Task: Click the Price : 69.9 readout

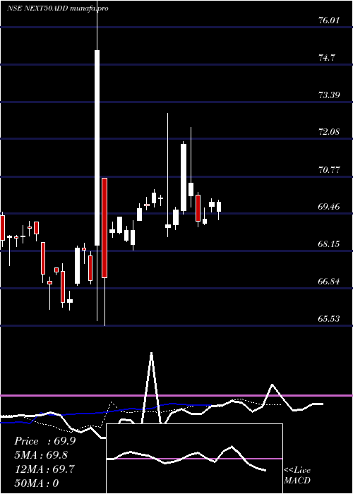Action: (44, 441)
